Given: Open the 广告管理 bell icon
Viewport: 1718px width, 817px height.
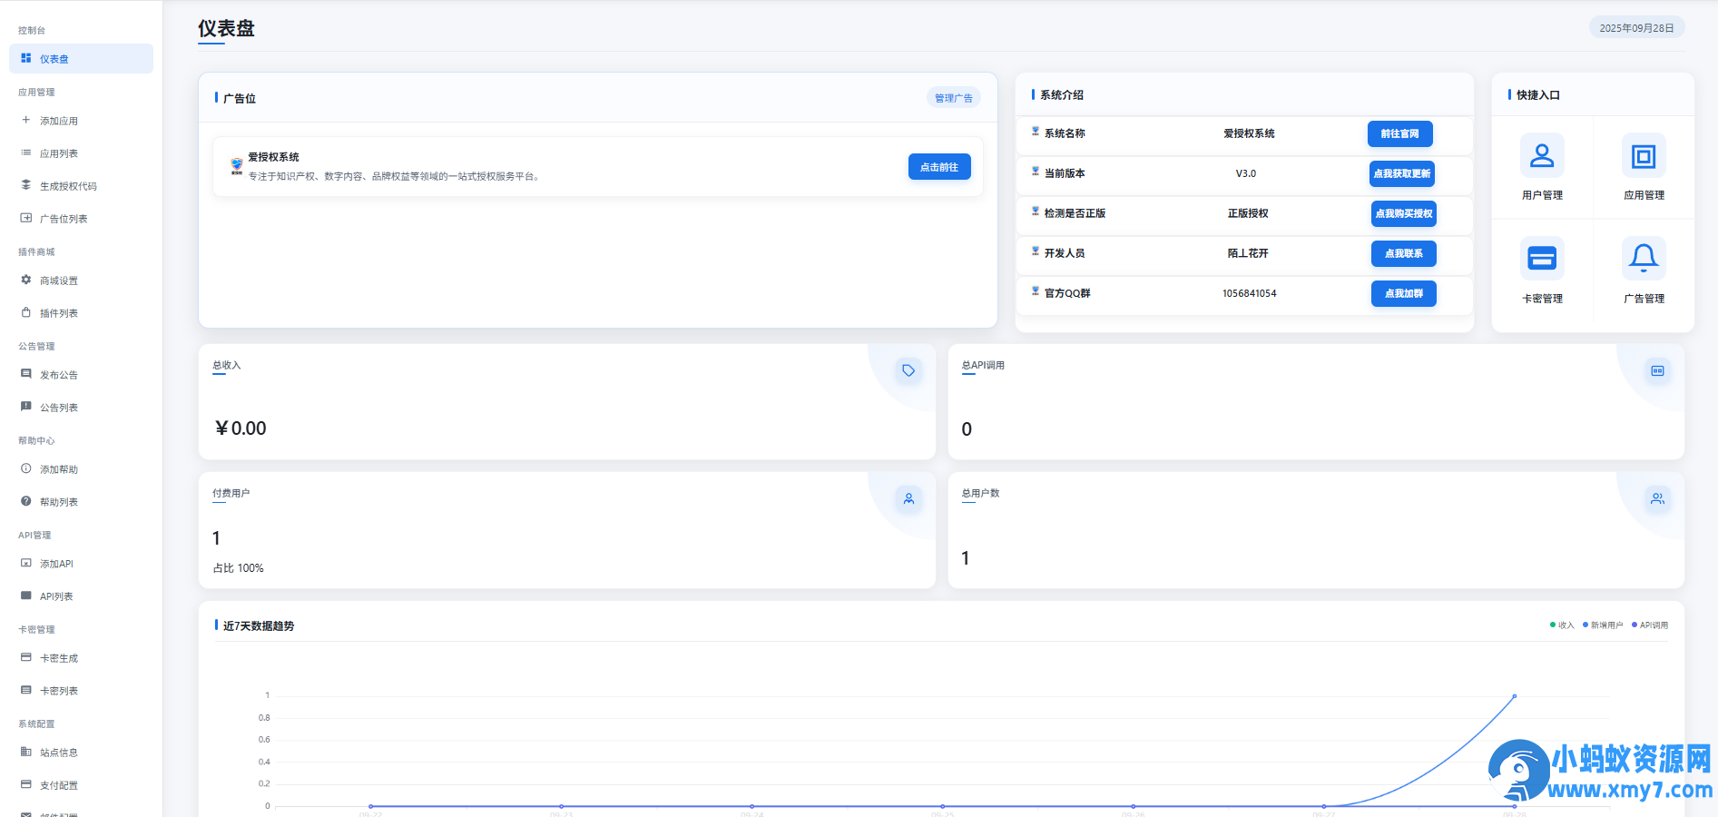Looking at the screenshot, I should 1643,259.
